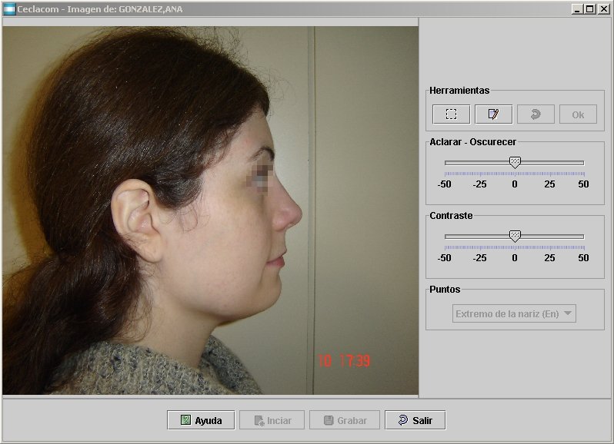Select the rectangular selection tool
This screenshot has height=444, width=614.
tap(451, 114)
